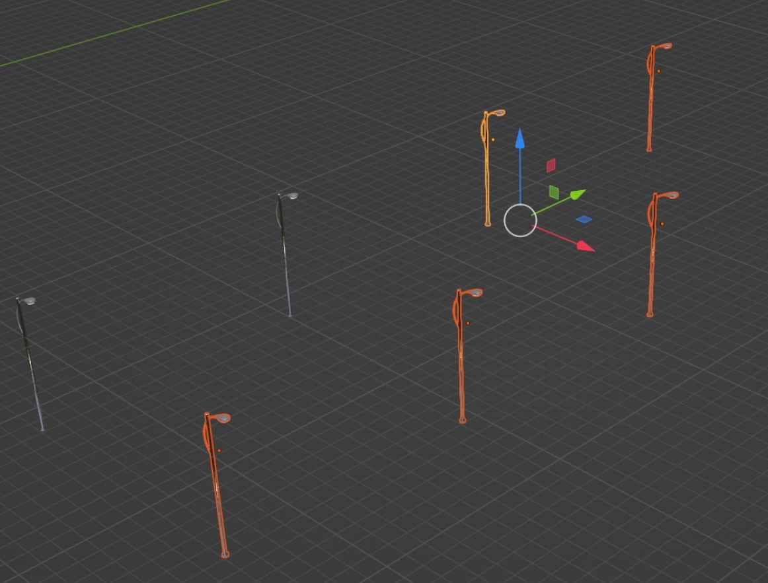768x583 pixels.
Task: Select the unselected gray street lamp nearer the center
Action: [x=285, y=254]
